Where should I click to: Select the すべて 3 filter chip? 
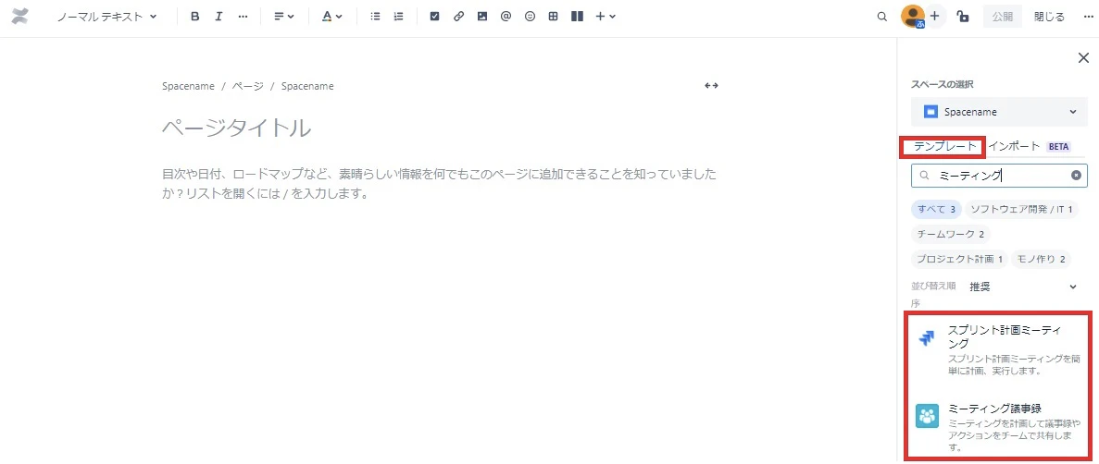click(936, 209)
